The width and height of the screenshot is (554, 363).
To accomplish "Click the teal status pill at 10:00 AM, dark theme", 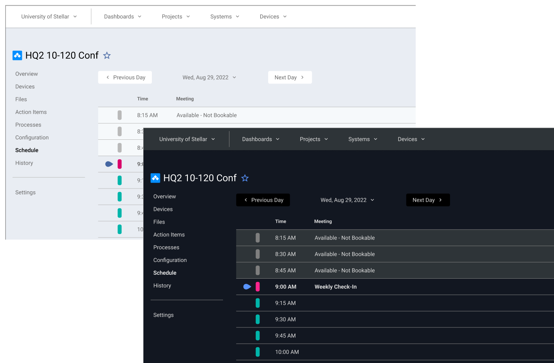I will click(x=258, y=352).
